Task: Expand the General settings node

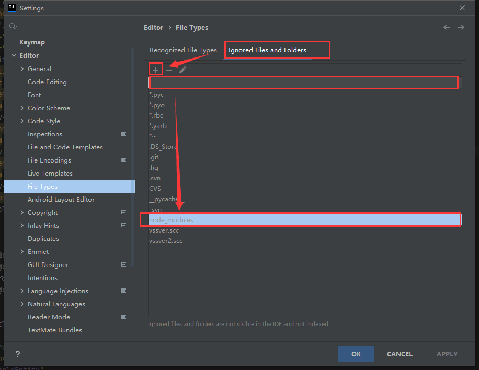Action: (22, 68)
